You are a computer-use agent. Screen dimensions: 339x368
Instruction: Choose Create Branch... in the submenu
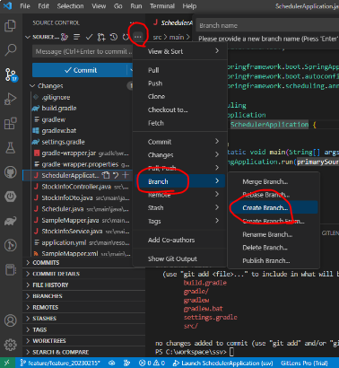274,207
